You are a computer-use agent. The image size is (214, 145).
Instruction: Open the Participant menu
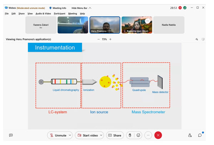[x=60, y=14]
